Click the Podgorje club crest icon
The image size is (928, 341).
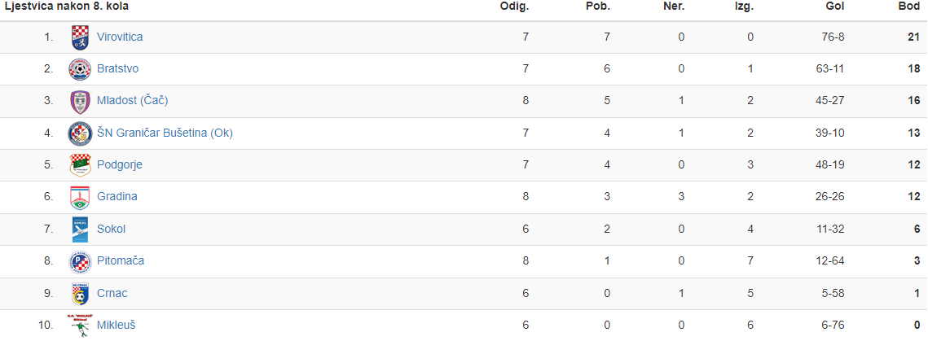80,165
